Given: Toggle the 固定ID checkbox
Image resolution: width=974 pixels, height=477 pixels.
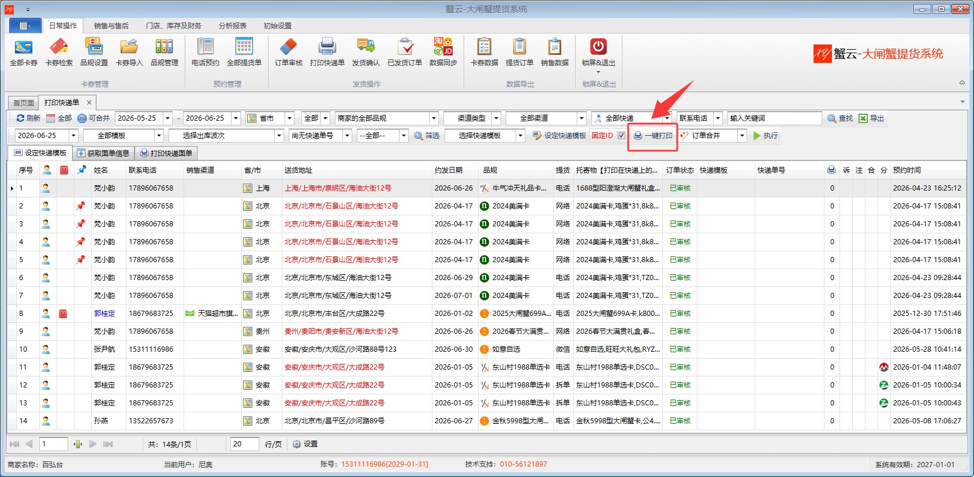Looking at the screenshot, I should pos(621,136).
